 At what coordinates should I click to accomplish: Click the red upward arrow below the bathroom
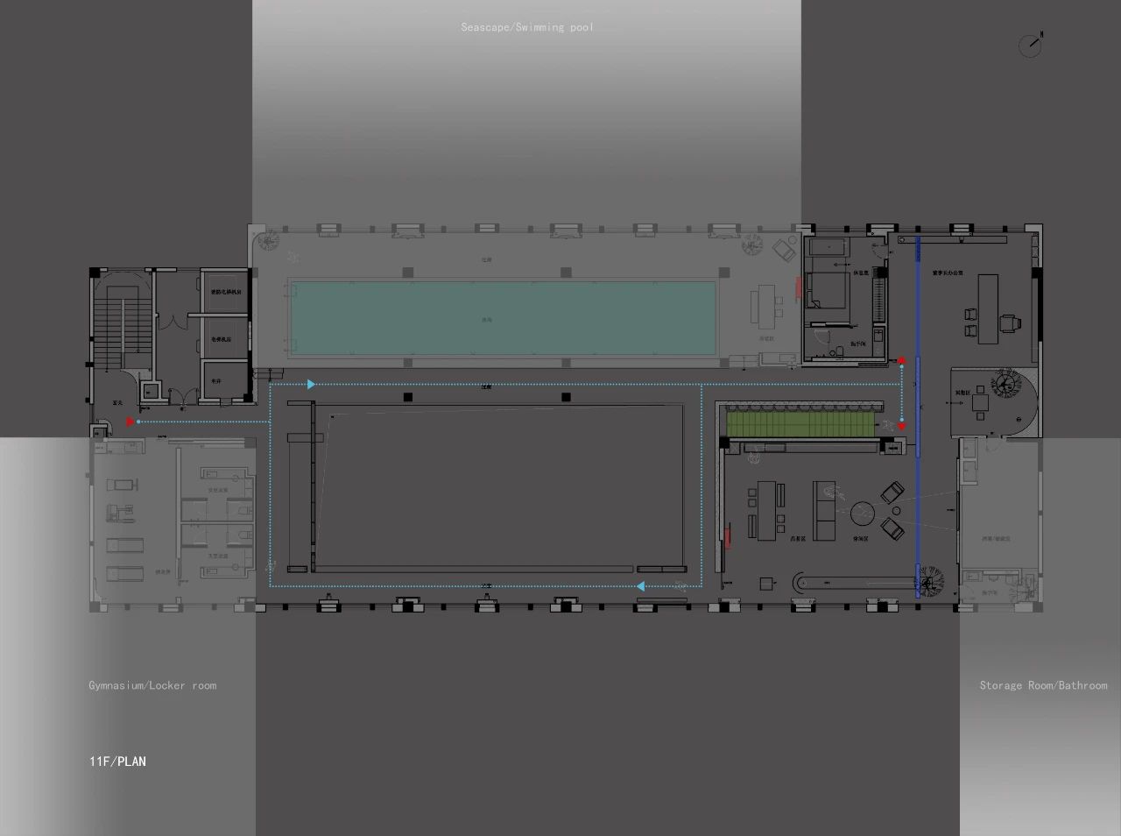pyautogui.click(x=901, y=360)
